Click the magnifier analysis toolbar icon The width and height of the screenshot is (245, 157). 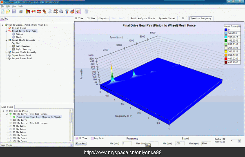tap(61, 11)
